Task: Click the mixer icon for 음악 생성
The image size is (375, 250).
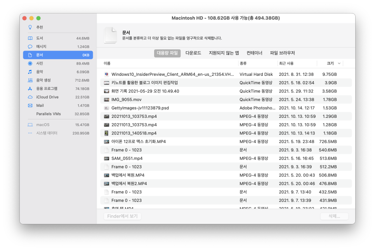Action: point(30,80)
